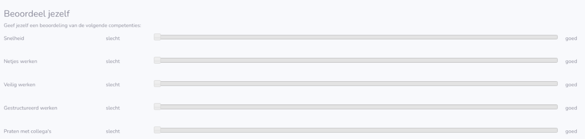Click the 'slecht' label for Veilig werken
The image size is (585, 139).
coord(113,85)
